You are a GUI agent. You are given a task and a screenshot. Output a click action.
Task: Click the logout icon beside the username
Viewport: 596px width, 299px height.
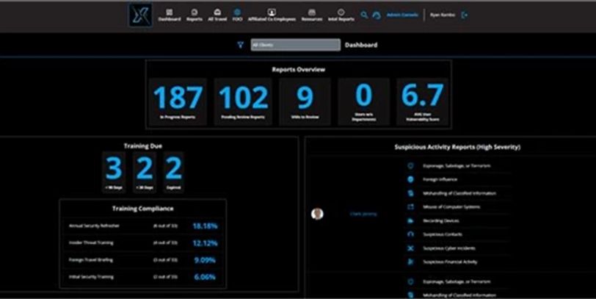coord(465,15)
